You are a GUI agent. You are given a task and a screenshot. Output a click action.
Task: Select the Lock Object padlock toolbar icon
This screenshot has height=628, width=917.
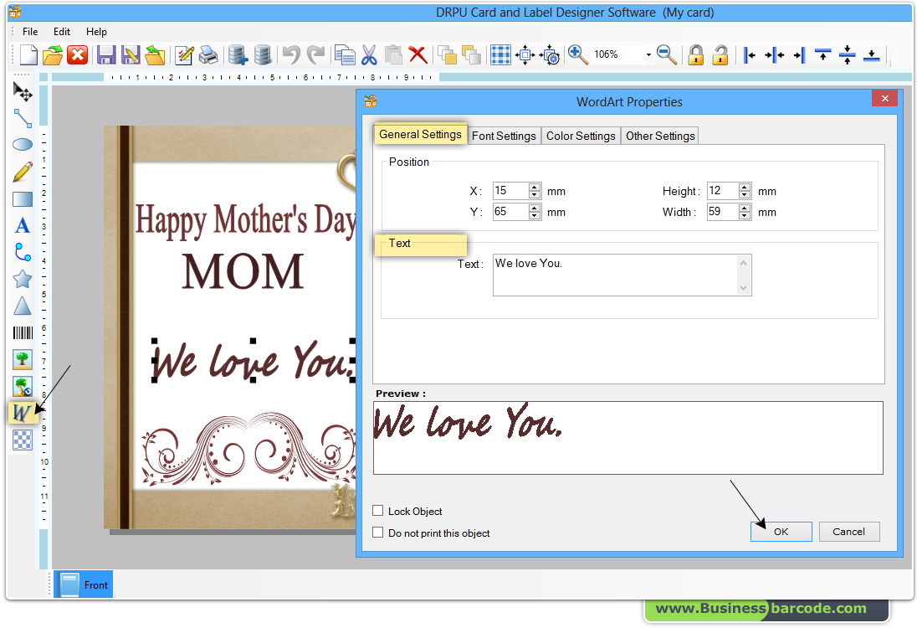click(x=695, y=54)
